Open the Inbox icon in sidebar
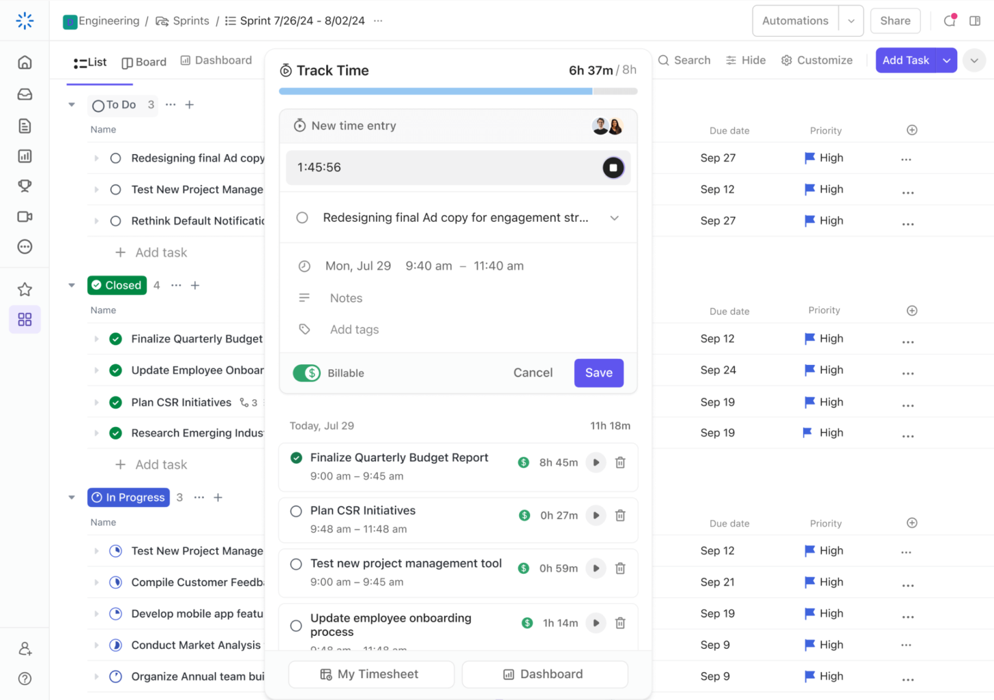The height and width of the screenshot is (700, 994). click(24, 94)
